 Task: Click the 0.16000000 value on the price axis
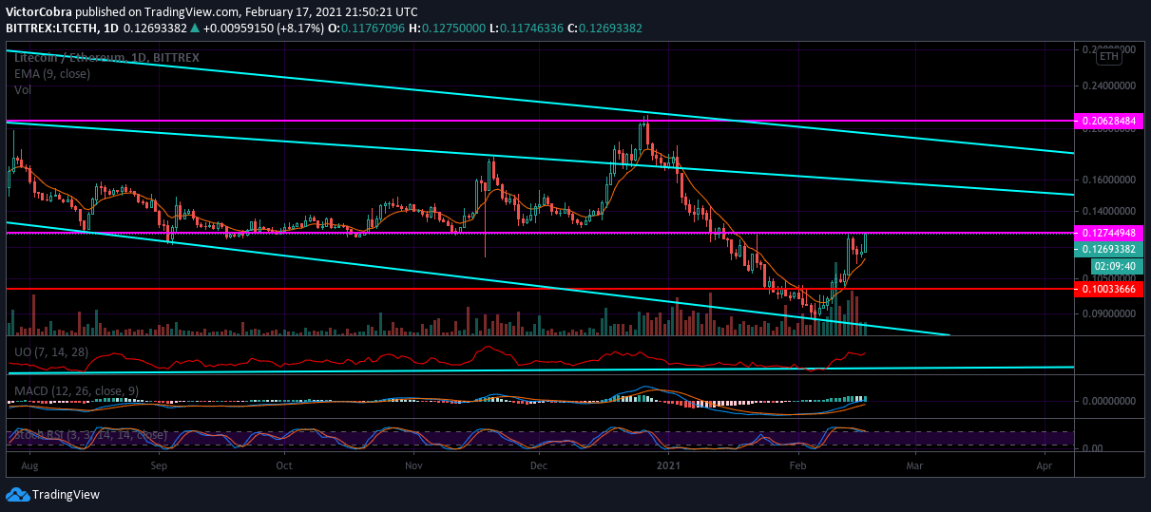pos(1110,180)
